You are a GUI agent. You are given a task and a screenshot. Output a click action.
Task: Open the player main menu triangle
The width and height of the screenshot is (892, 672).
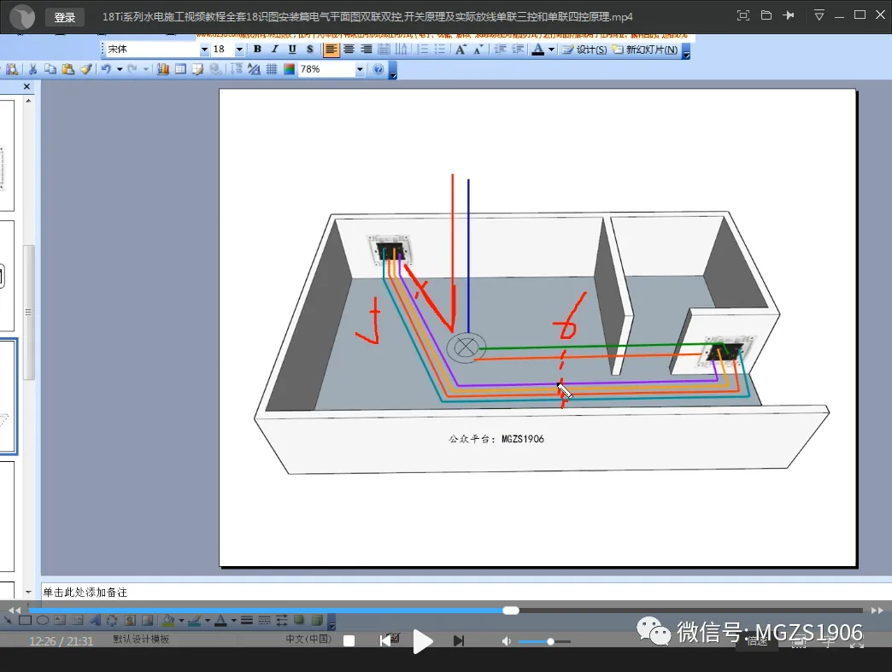click(x=819, y=15)
